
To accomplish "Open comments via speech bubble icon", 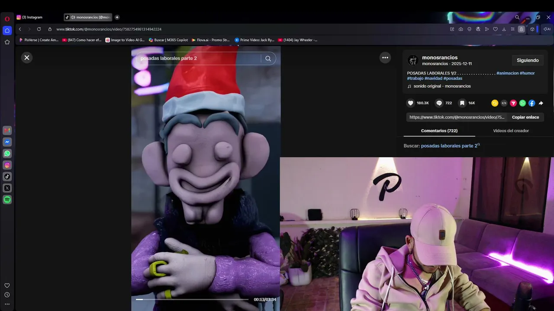I will coord(439,103).
